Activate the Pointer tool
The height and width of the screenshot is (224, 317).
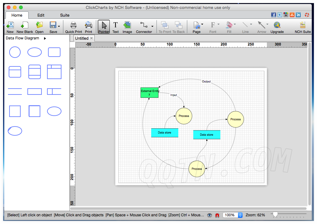point(104,27)
